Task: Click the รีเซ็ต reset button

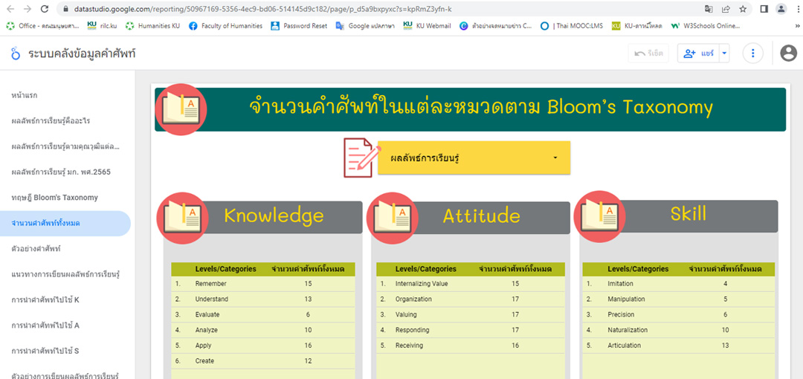Action: coord(648,53)
